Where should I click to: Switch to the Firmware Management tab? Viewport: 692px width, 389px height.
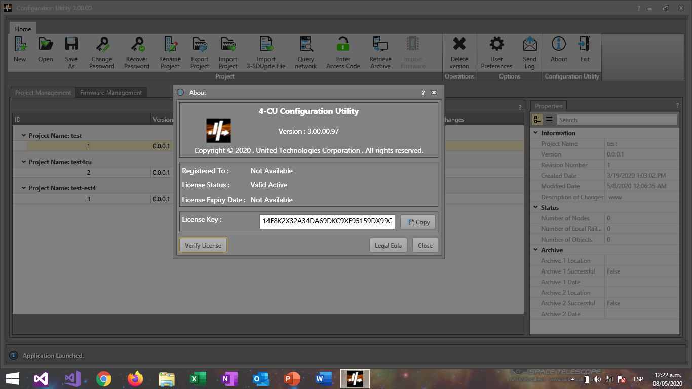coord(111,93)
